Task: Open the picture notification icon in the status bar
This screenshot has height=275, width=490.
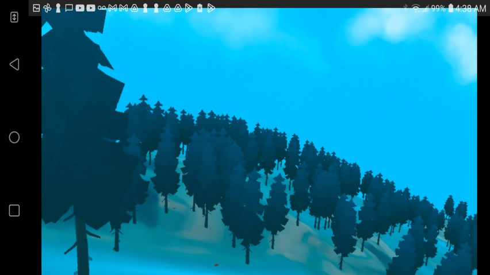Action: 36,8
